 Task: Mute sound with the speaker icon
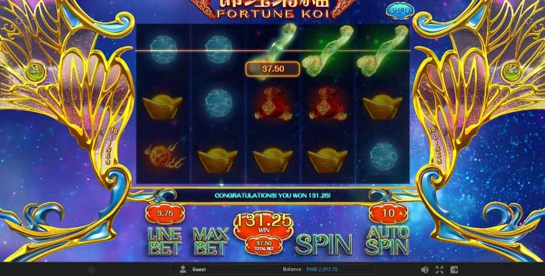click(x=424, y=269)
